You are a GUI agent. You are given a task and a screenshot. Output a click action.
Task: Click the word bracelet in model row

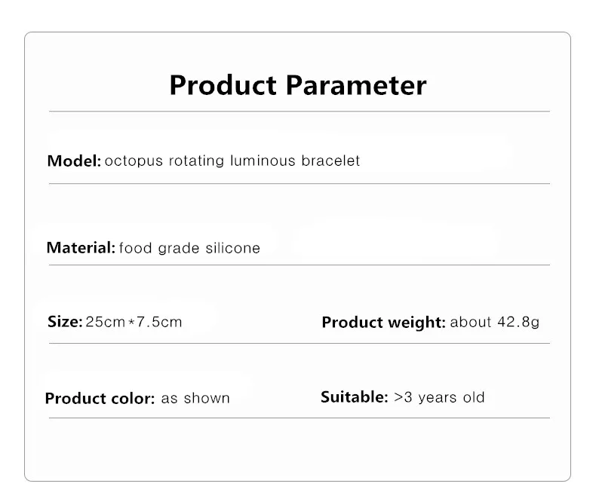click(330, 161)
